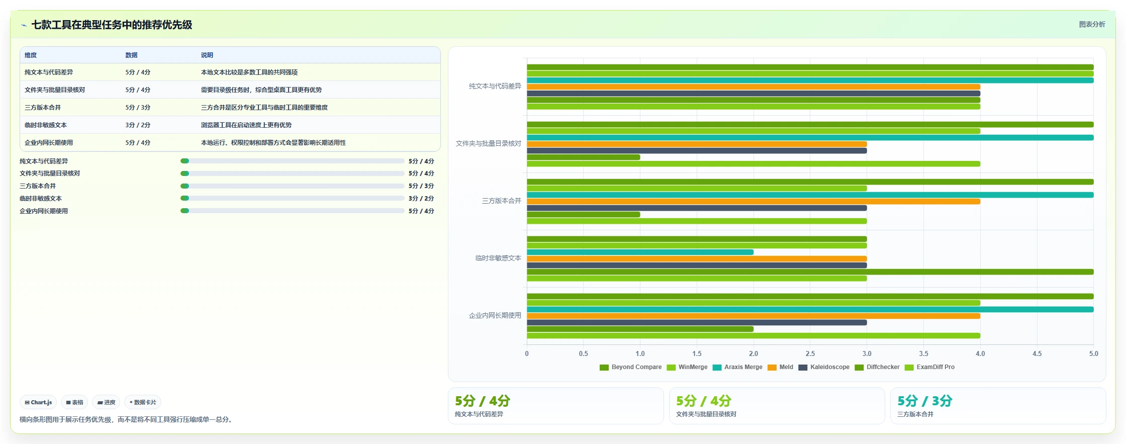Click description 浏览器工具在启动速度上更有优势
Image resolution: width=1126 pixels, height=444 pixels.
246,125
